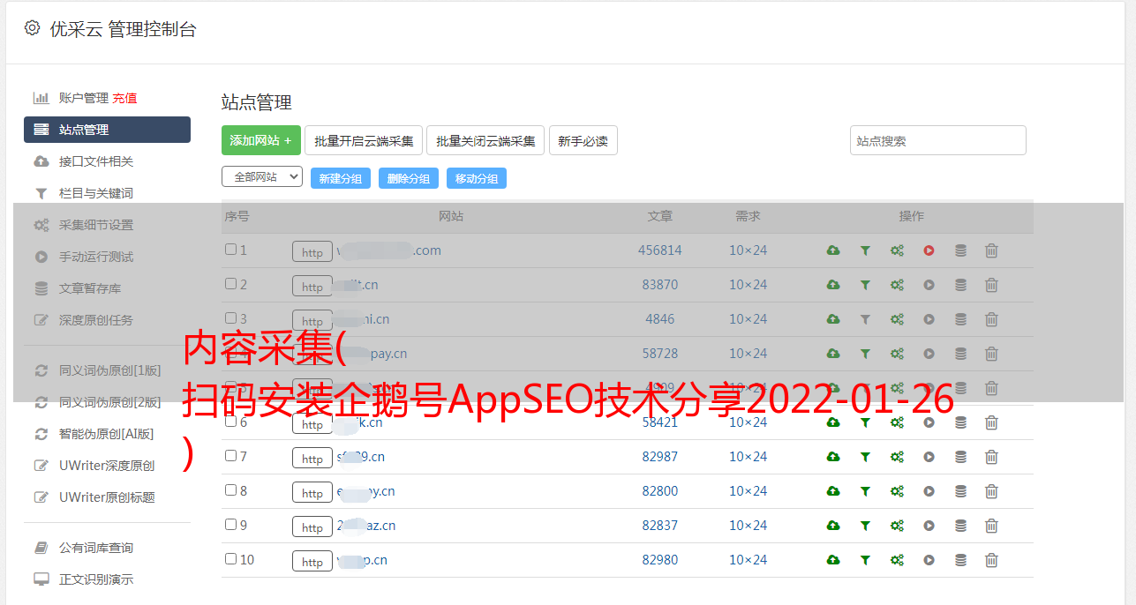Check the checkbox for row 10

[x=231, y=559]
